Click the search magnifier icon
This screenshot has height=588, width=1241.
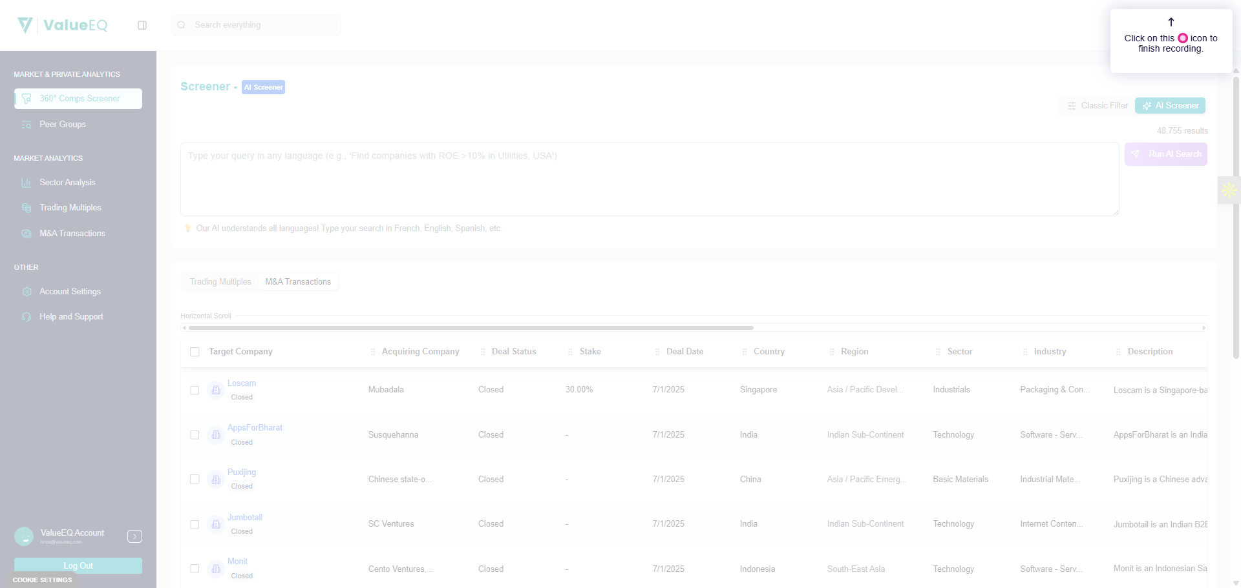pyautogui.click(x=182, y=25)
